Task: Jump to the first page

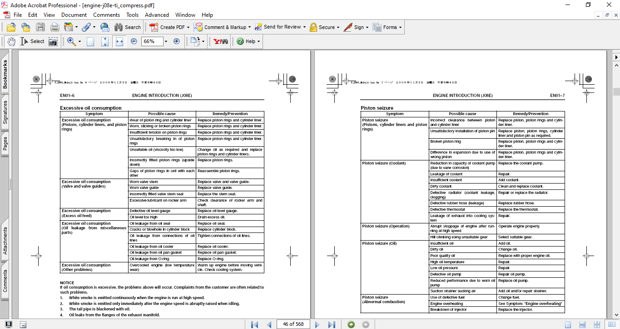Action: [254, 324]
